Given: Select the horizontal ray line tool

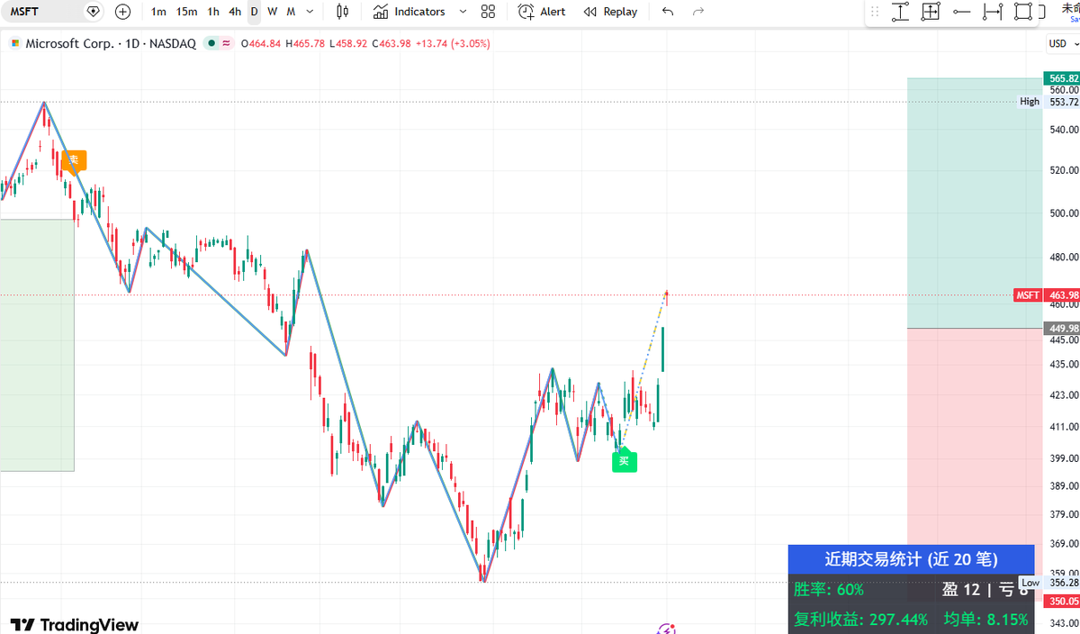Looking at the screenshot, I should click(x=961, y=12).
